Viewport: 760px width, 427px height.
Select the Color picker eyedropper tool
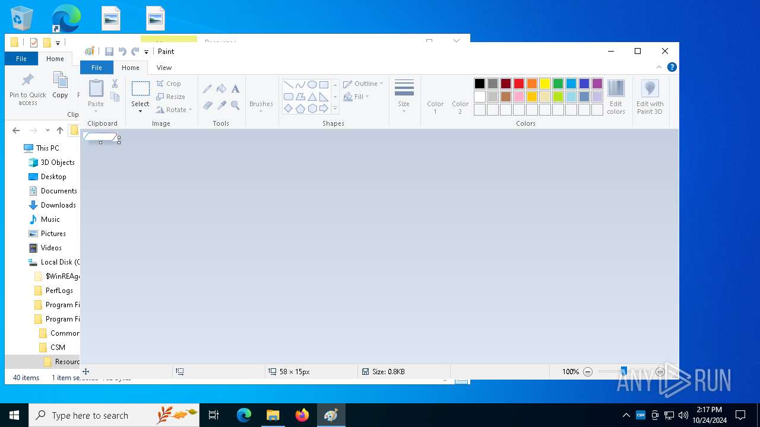pyautogui.click(x=221, y=106)
